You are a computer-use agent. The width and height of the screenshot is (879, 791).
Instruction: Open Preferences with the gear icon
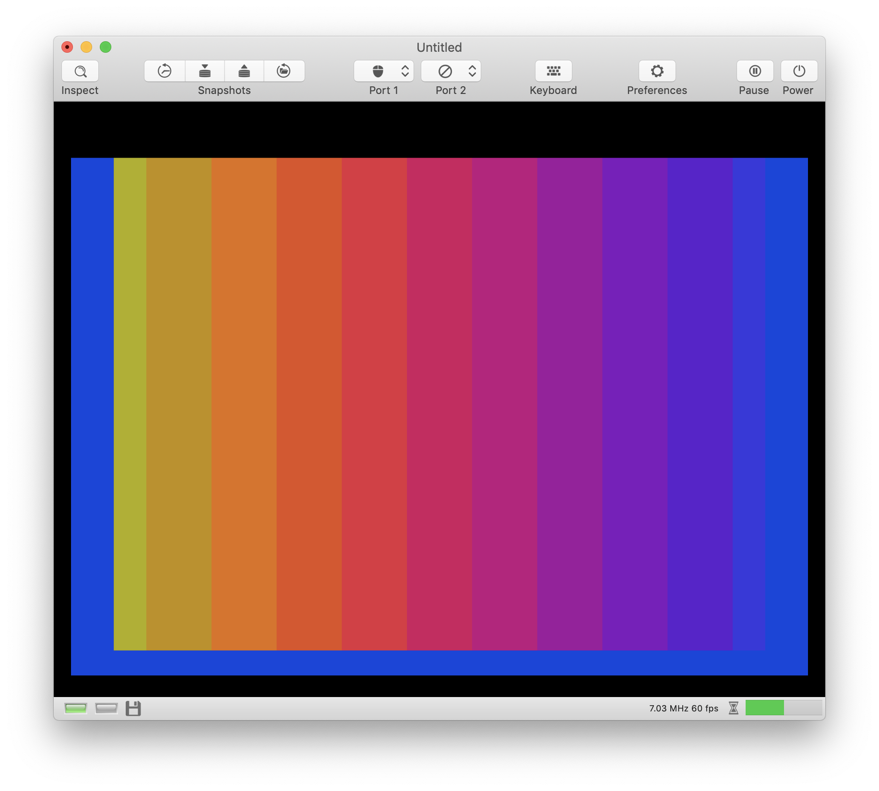(x=657, y=71)
